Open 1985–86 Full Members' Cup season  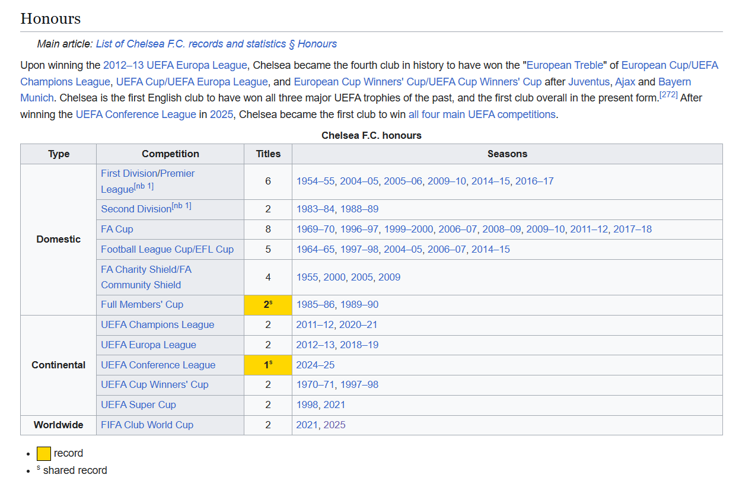coord(316,305)
